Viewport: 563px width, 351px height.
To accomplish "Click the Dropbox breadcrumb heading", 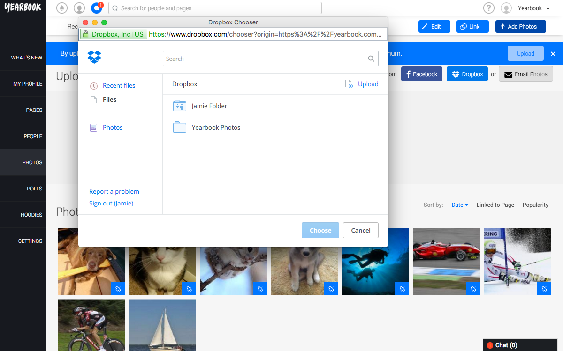I will click(x=185, y=84).
